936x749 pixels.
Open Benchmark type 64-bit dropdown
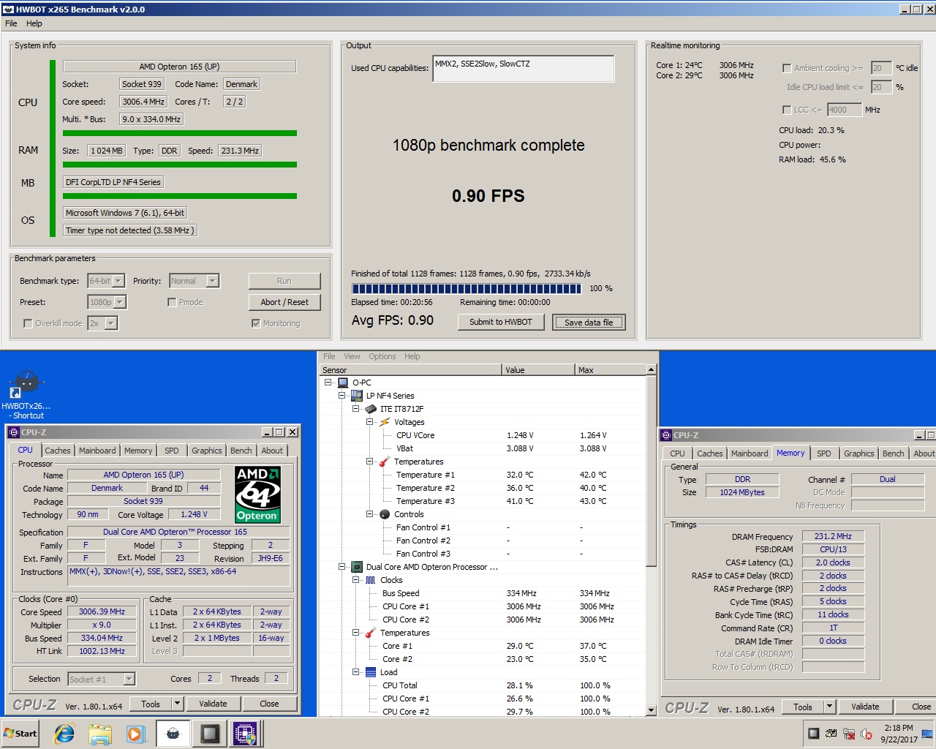tap(118, 281)
